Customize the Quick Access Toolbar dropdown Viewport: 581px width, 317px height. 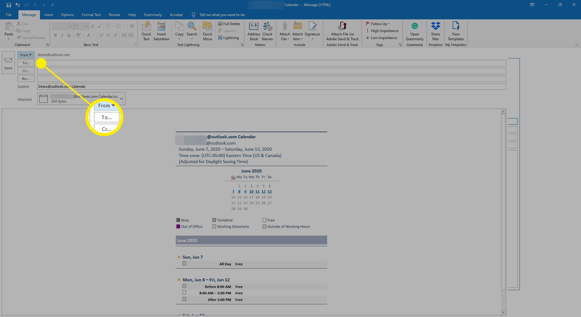[53, 5]
